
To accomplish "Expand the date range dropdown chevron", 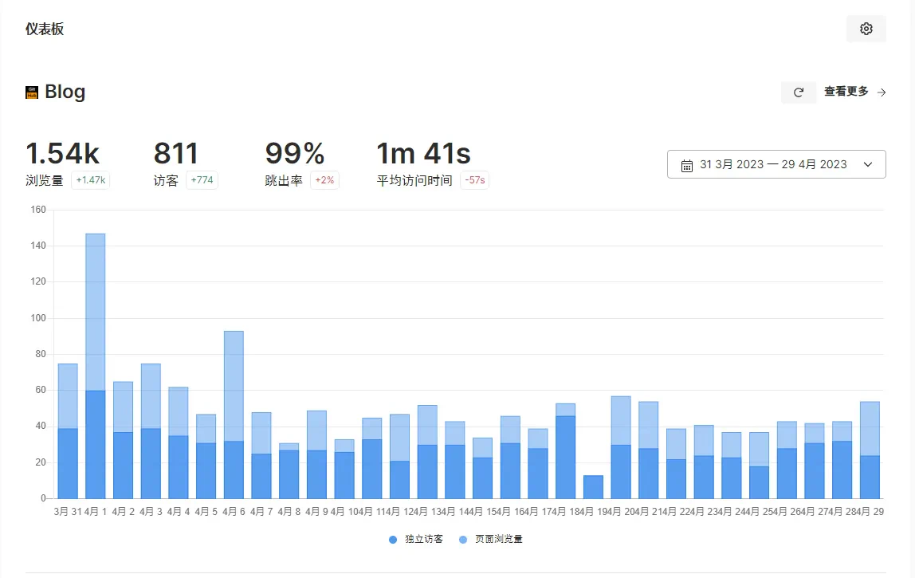I will click(x=868, y=165).
